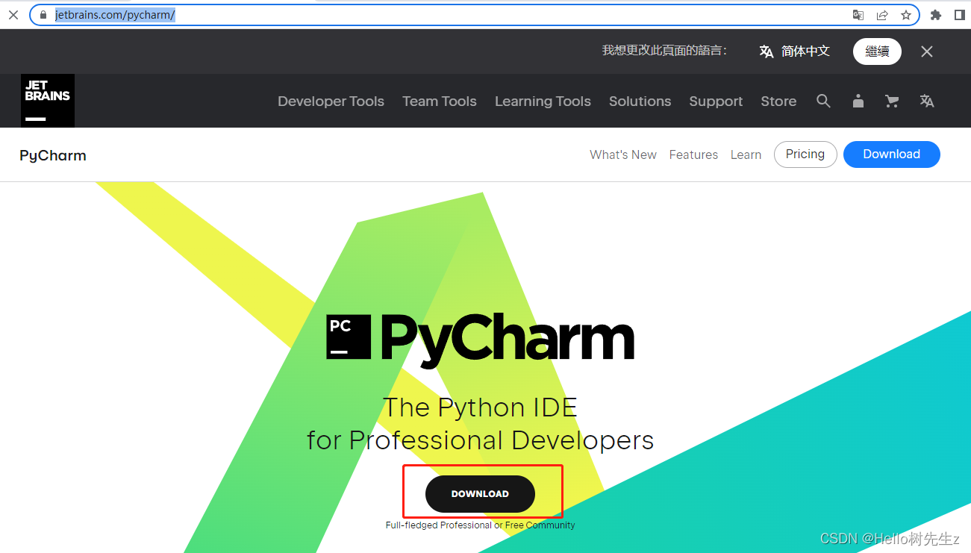Open the JetBrains site search
This screenshot has width=971, height=553.
[x=823, y=101]
